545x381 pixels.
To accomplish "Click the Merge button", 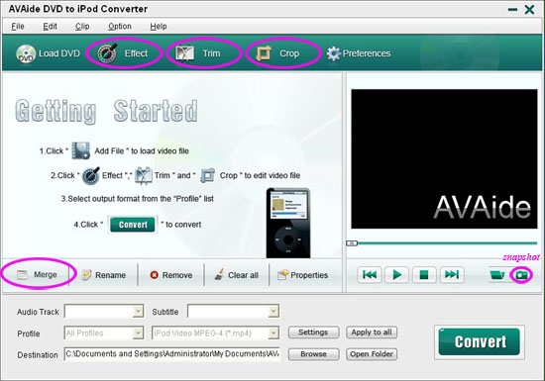I will (x=37, y=275).
